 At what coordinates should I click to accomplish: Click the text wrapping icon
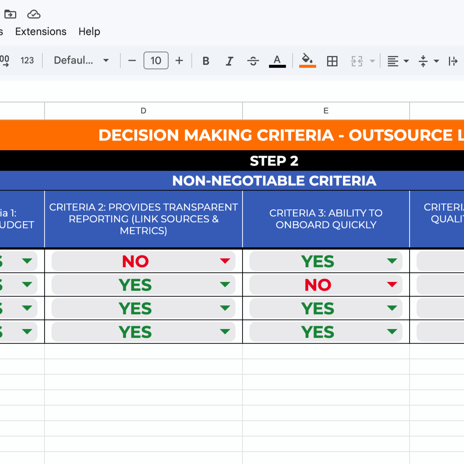point(453,61)
